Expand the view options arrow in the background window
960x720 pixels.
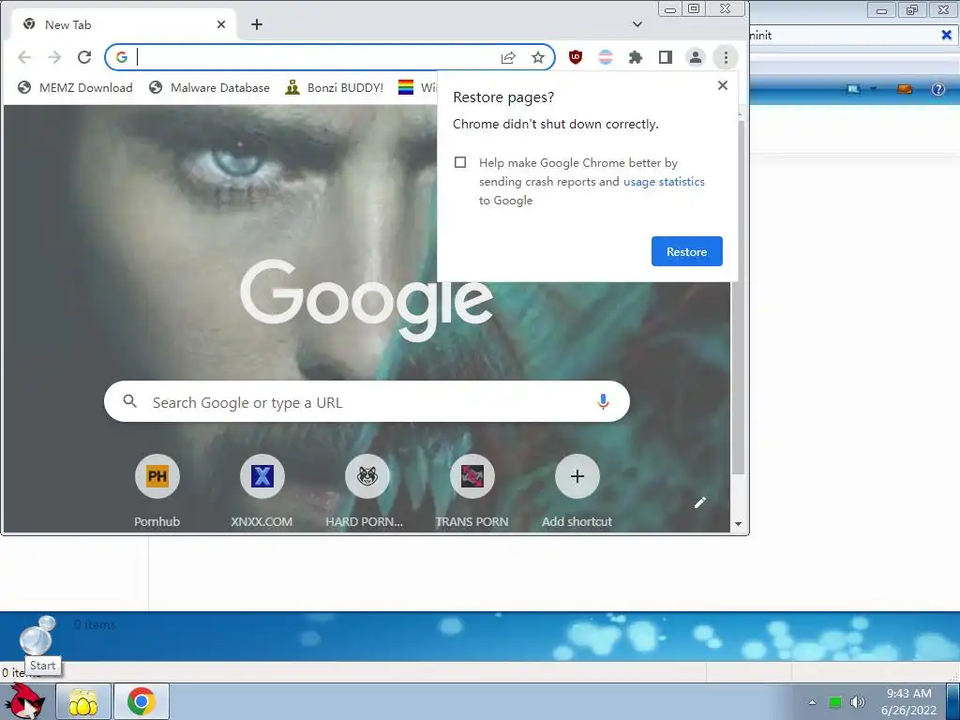(873, 89)
